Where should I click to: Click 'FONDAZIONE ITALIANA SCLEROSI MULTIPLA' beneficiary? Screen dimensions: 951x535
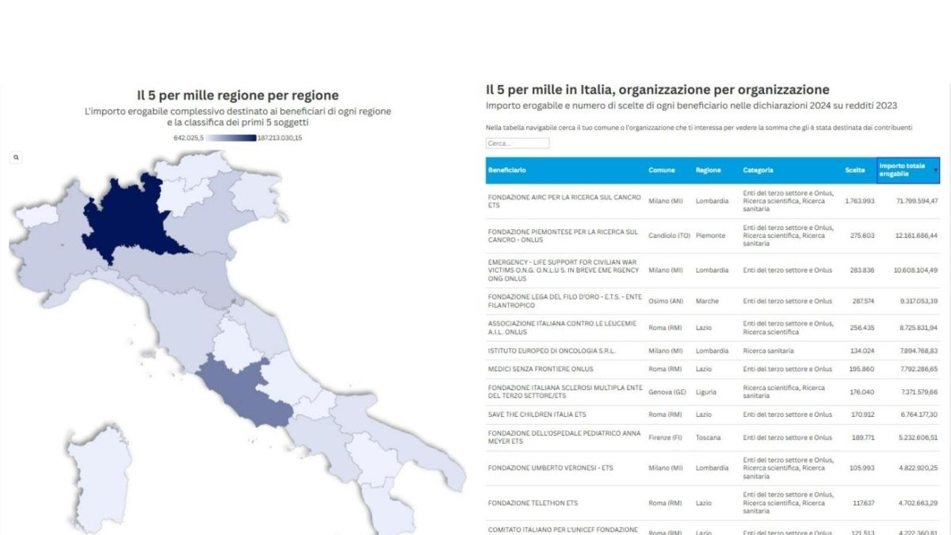pos(565,392)
